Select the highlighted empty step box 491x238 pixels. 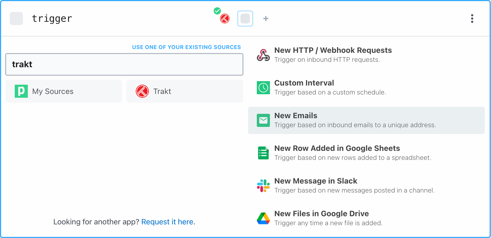click(x=245, y=19)
